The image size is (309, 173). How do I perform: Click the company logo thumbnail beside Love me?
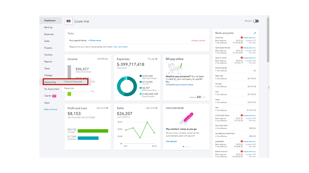pyautogui.click(x=69, y=21)
